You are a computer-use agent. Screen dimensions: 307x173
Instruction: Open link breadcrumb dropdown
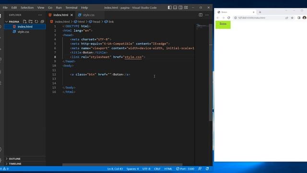pos(109,22)
